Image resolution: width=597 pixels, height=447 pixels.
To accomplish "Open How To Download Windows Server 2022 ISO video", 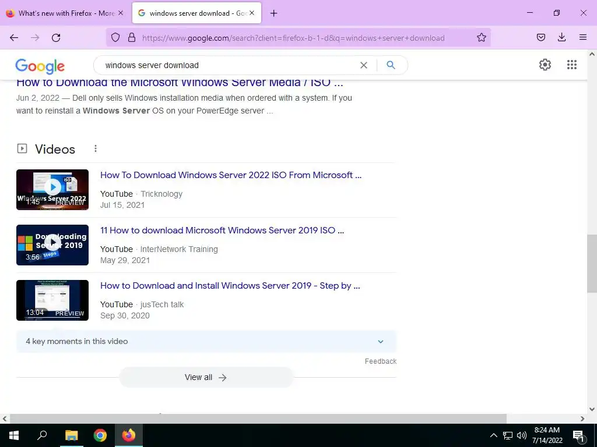I will pos(231,175).
